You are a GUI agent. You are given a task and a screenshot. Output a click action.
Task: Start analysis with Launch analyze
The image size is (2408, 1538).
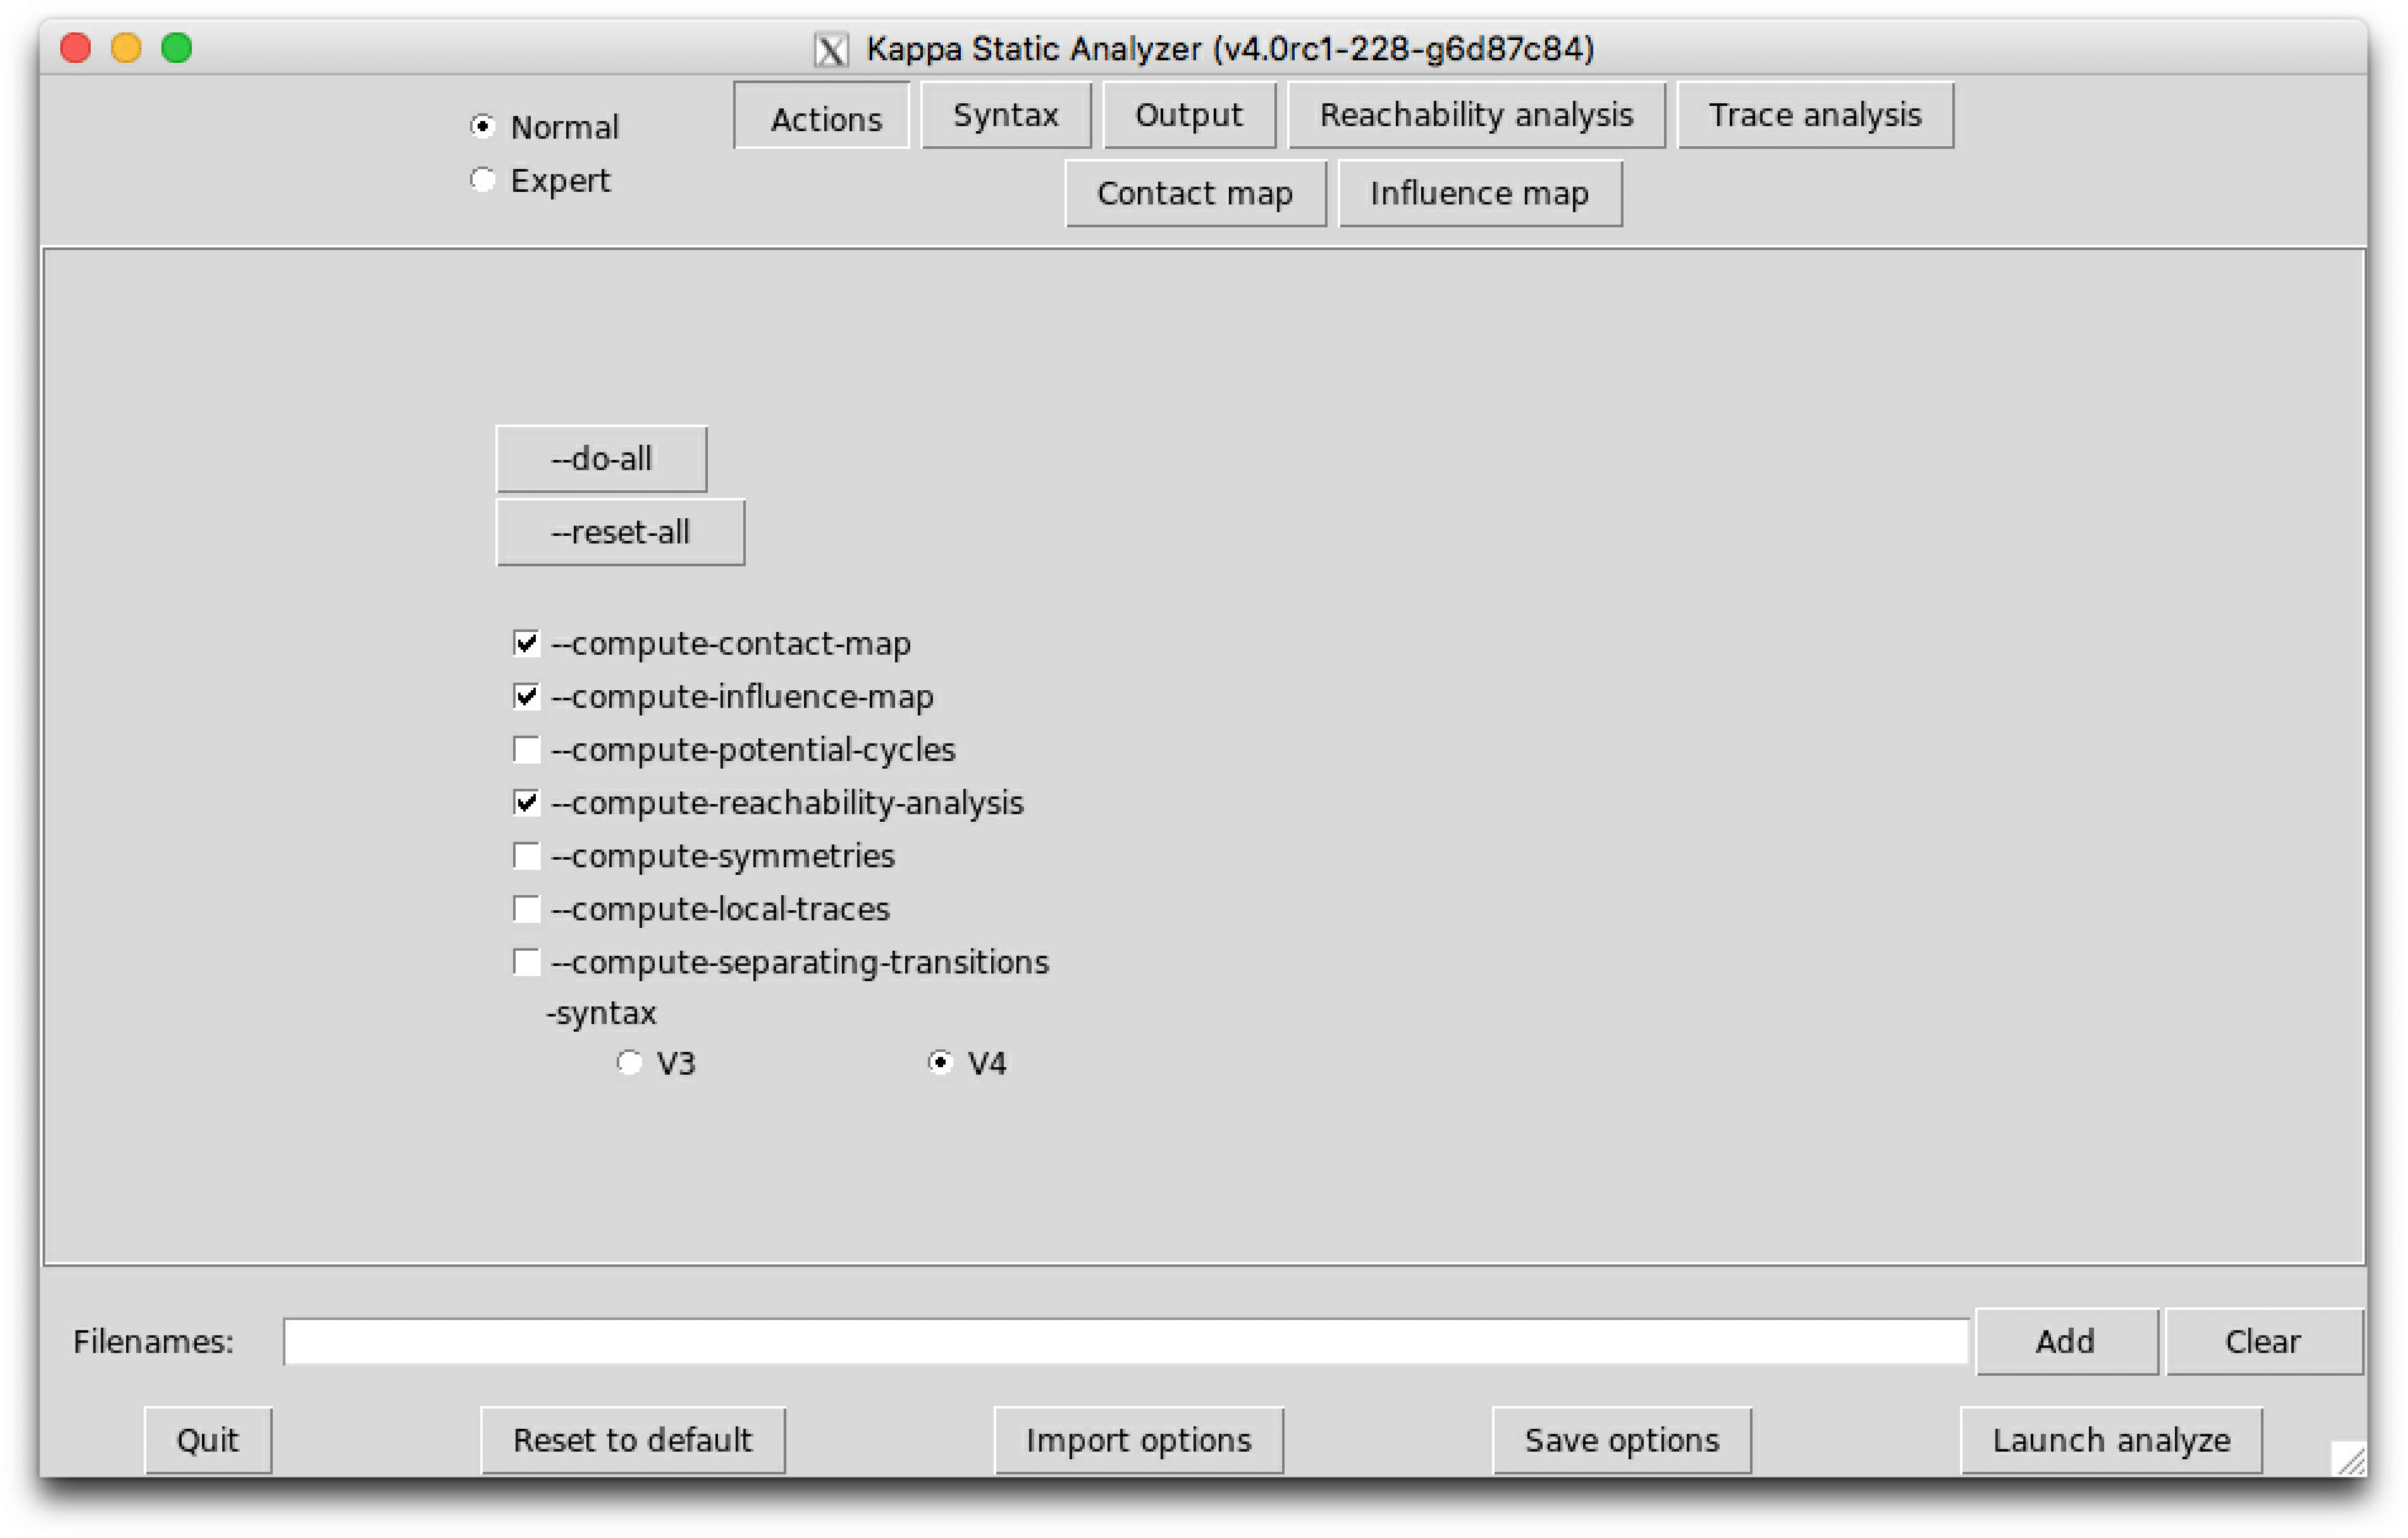click(2111, 1441)
